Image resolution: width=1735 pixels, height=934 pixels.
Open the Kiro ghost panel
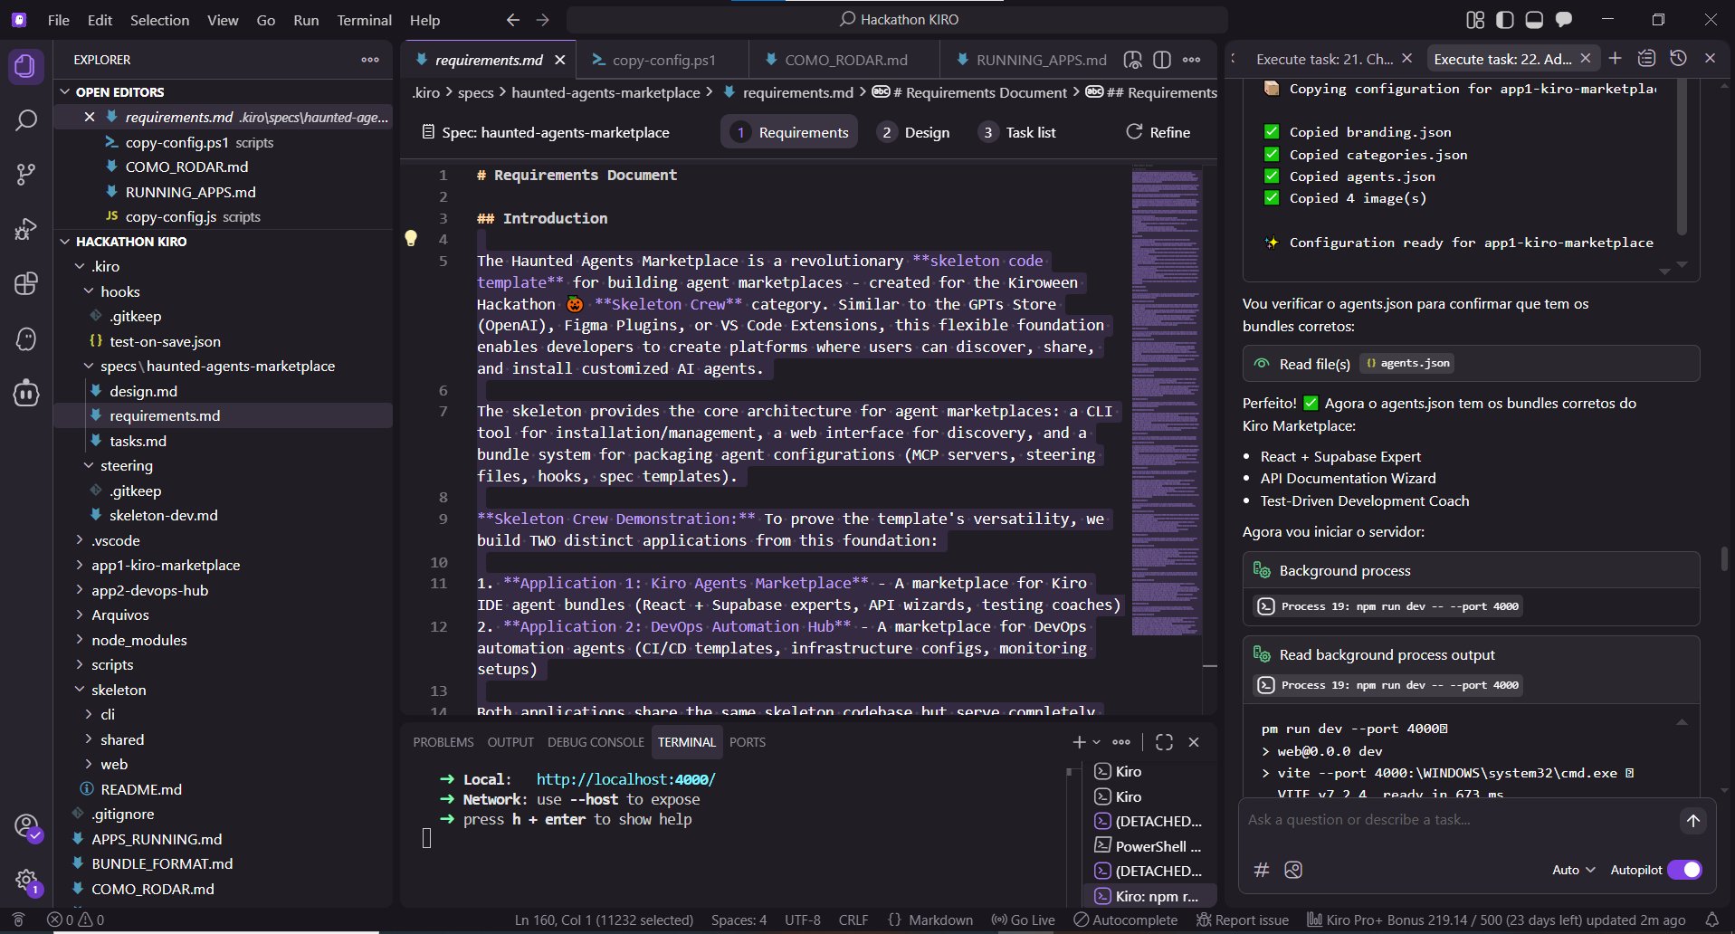click(25, 338)
